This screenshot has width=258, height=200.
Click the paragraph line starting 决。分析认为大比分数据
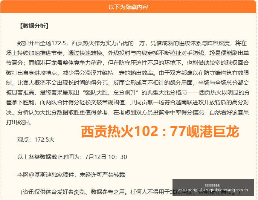(128, 113)
